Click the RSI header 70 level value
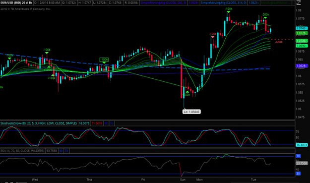Viewport: 310px width, 183px height. 66,151
